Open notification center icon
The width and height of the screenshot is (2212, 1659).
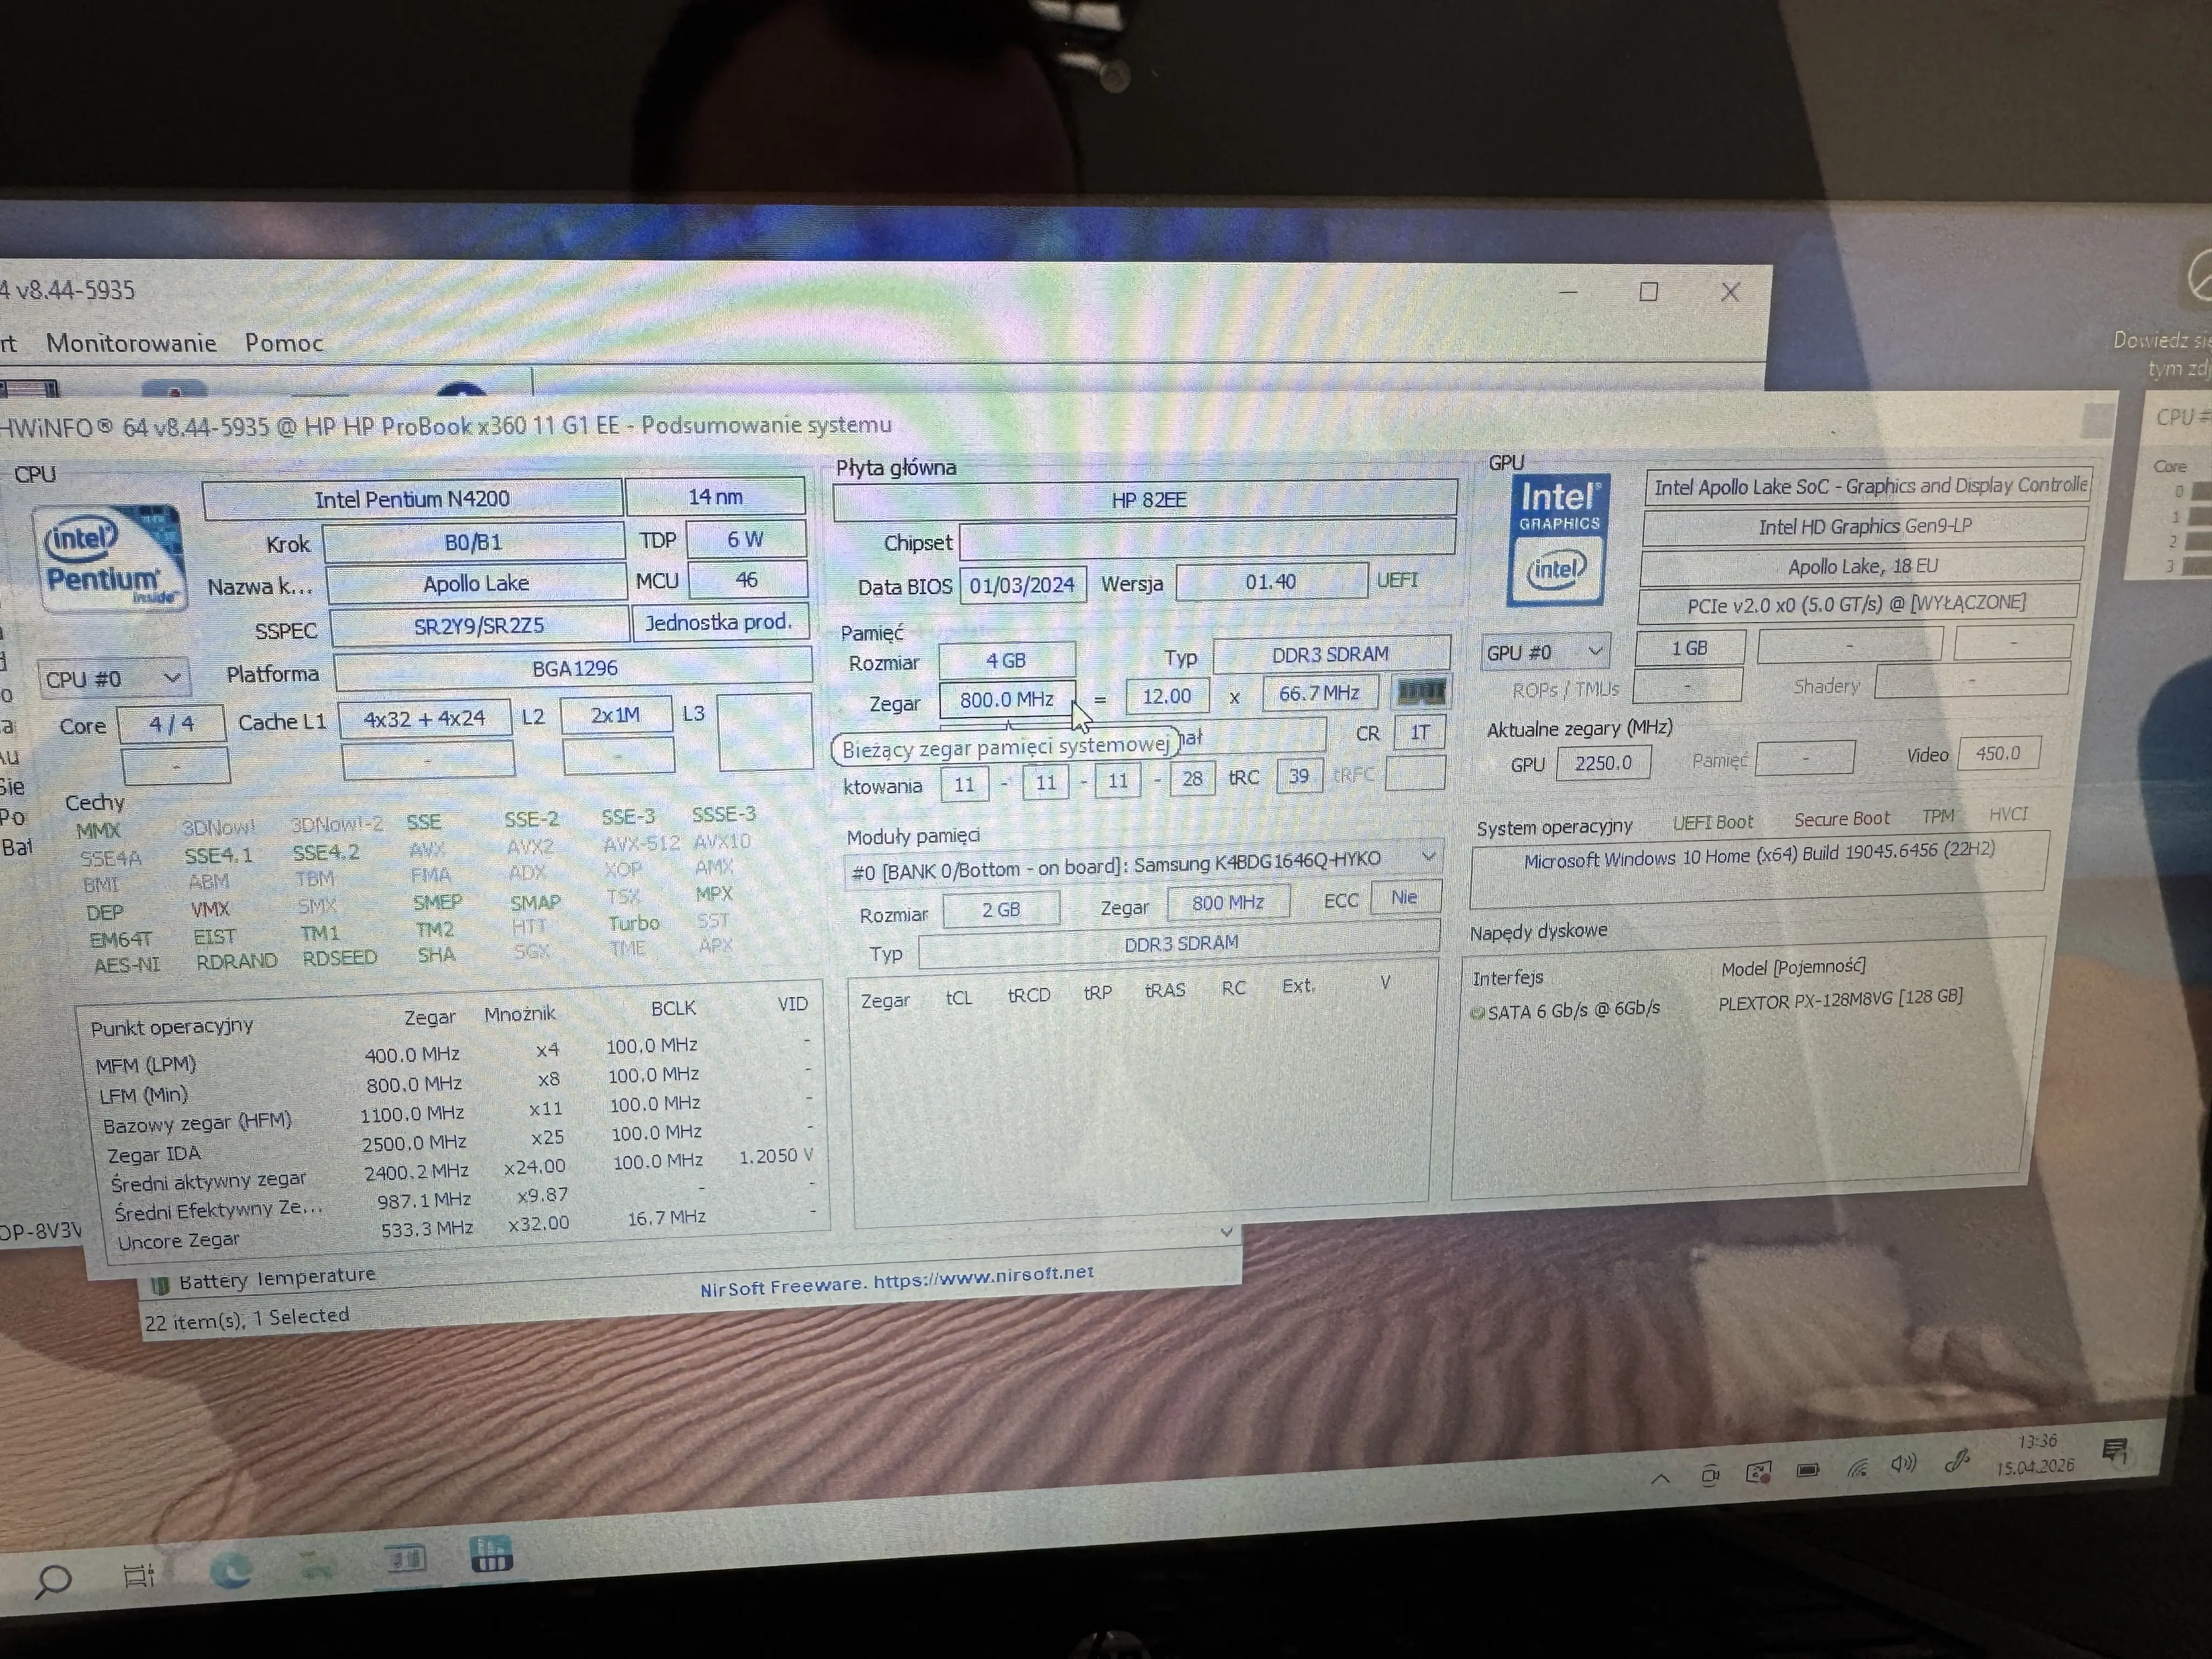point(2115,1451)
